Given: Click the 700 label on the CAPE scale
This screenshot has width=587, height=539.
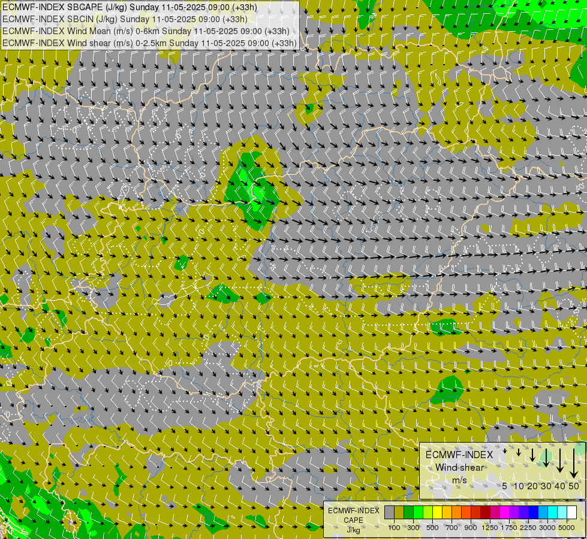Looking at the screenshot, I should point(452,528).
